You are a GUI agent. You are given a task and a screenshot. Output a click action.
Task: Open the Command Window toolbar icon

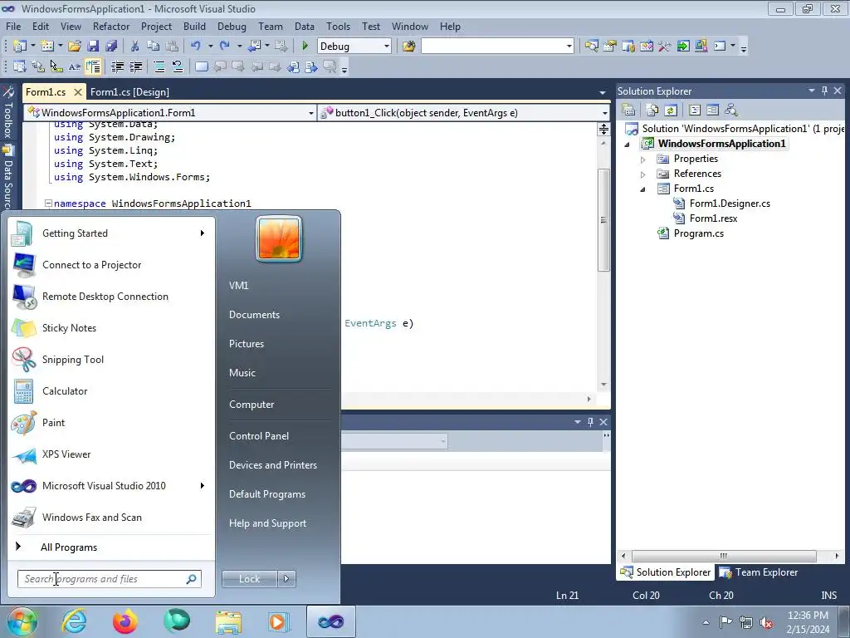click(x=720, y=47)
